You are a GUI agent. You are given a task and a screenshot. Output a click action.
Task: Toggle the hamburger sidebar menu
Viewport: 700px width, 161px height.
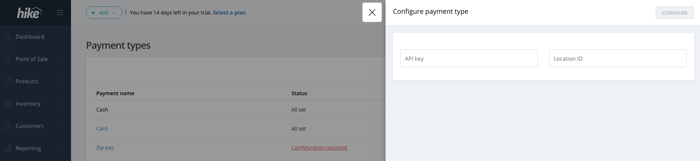point(60,13)
